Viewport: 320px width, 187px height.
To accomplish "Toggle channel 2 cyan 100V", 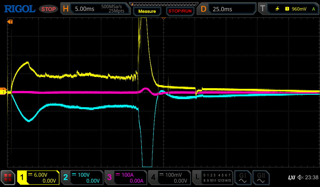I will tap(82, 178).
